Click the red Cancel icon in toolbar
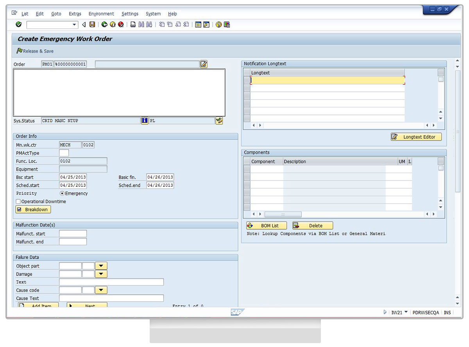 tap(121, 25)
